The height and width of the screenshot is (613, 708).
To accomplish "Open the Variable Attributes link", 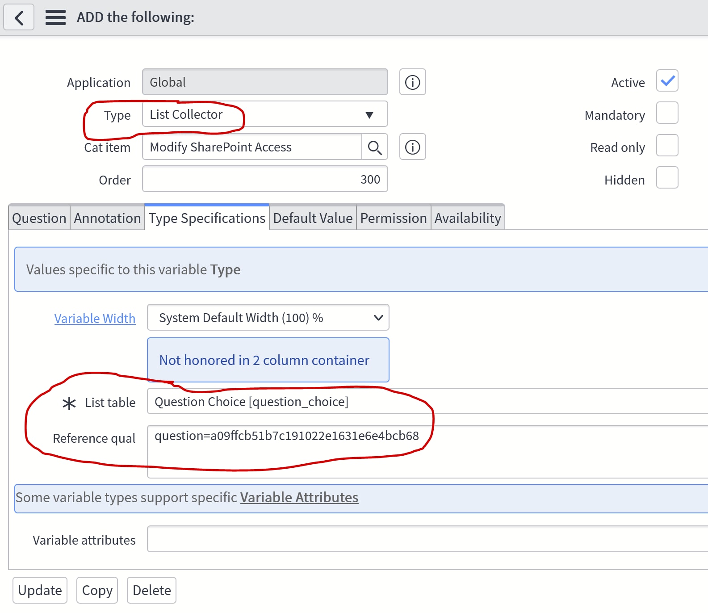I will [x=299, y=497].
